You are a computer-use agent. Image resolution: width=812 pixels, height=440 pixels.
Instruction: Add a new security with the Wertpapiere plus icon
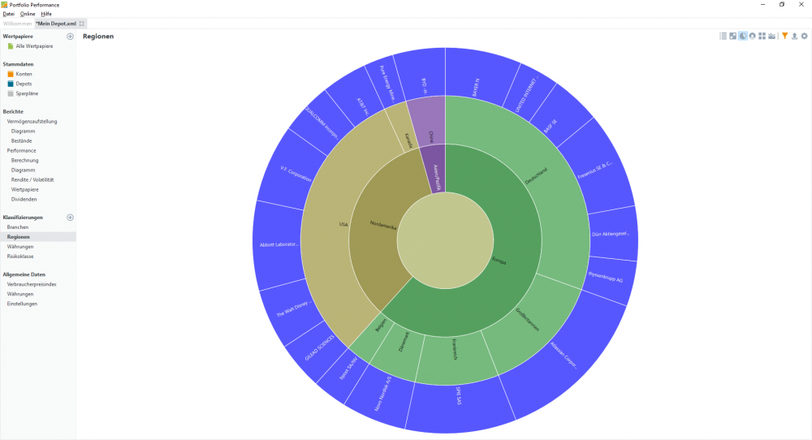pyautogui.click(x=70, y=37)
